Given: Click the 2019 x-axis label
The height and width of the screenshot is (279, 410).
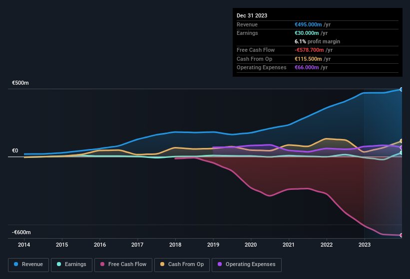Looking at the screenshot, I should point(213,245).
